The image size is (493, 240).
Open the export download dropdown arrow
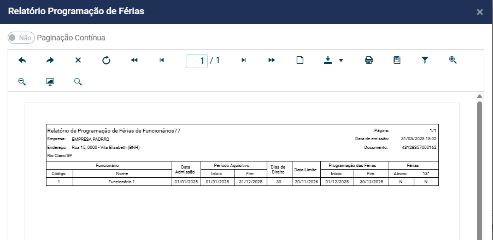coord(341,61)
